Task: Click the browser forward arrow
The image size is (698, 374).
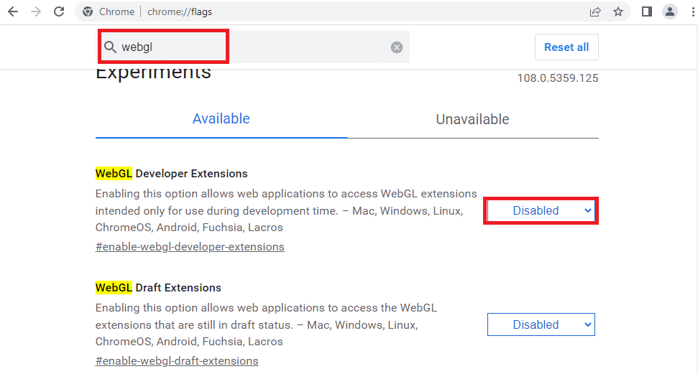Action: [36, 11]
